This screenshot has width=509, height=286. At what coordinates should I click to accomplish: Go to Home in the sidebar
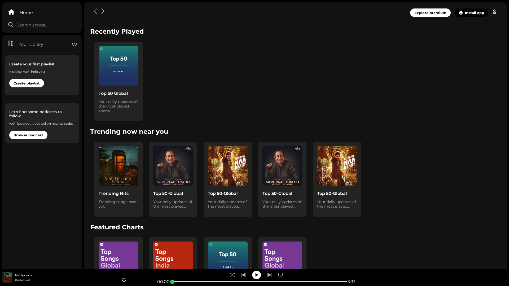[x=20, y=12]
